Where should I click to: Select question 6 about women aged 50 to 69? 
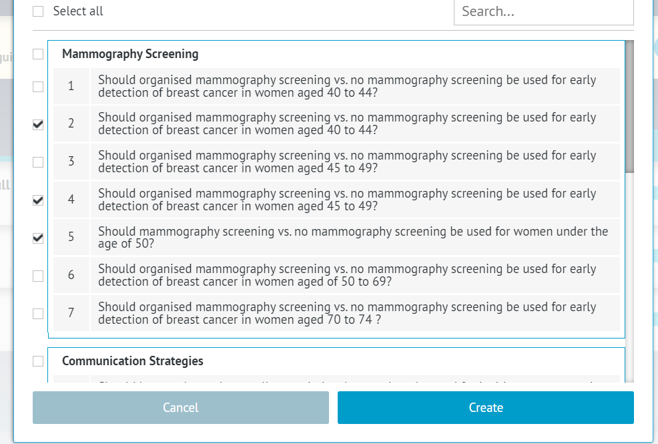click(347, 275)
